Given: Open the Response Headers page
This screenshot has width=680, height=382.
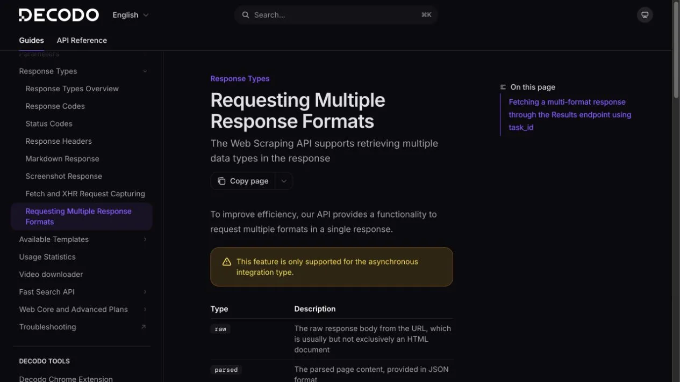Looking at the screenshot, I should point(59,141).
